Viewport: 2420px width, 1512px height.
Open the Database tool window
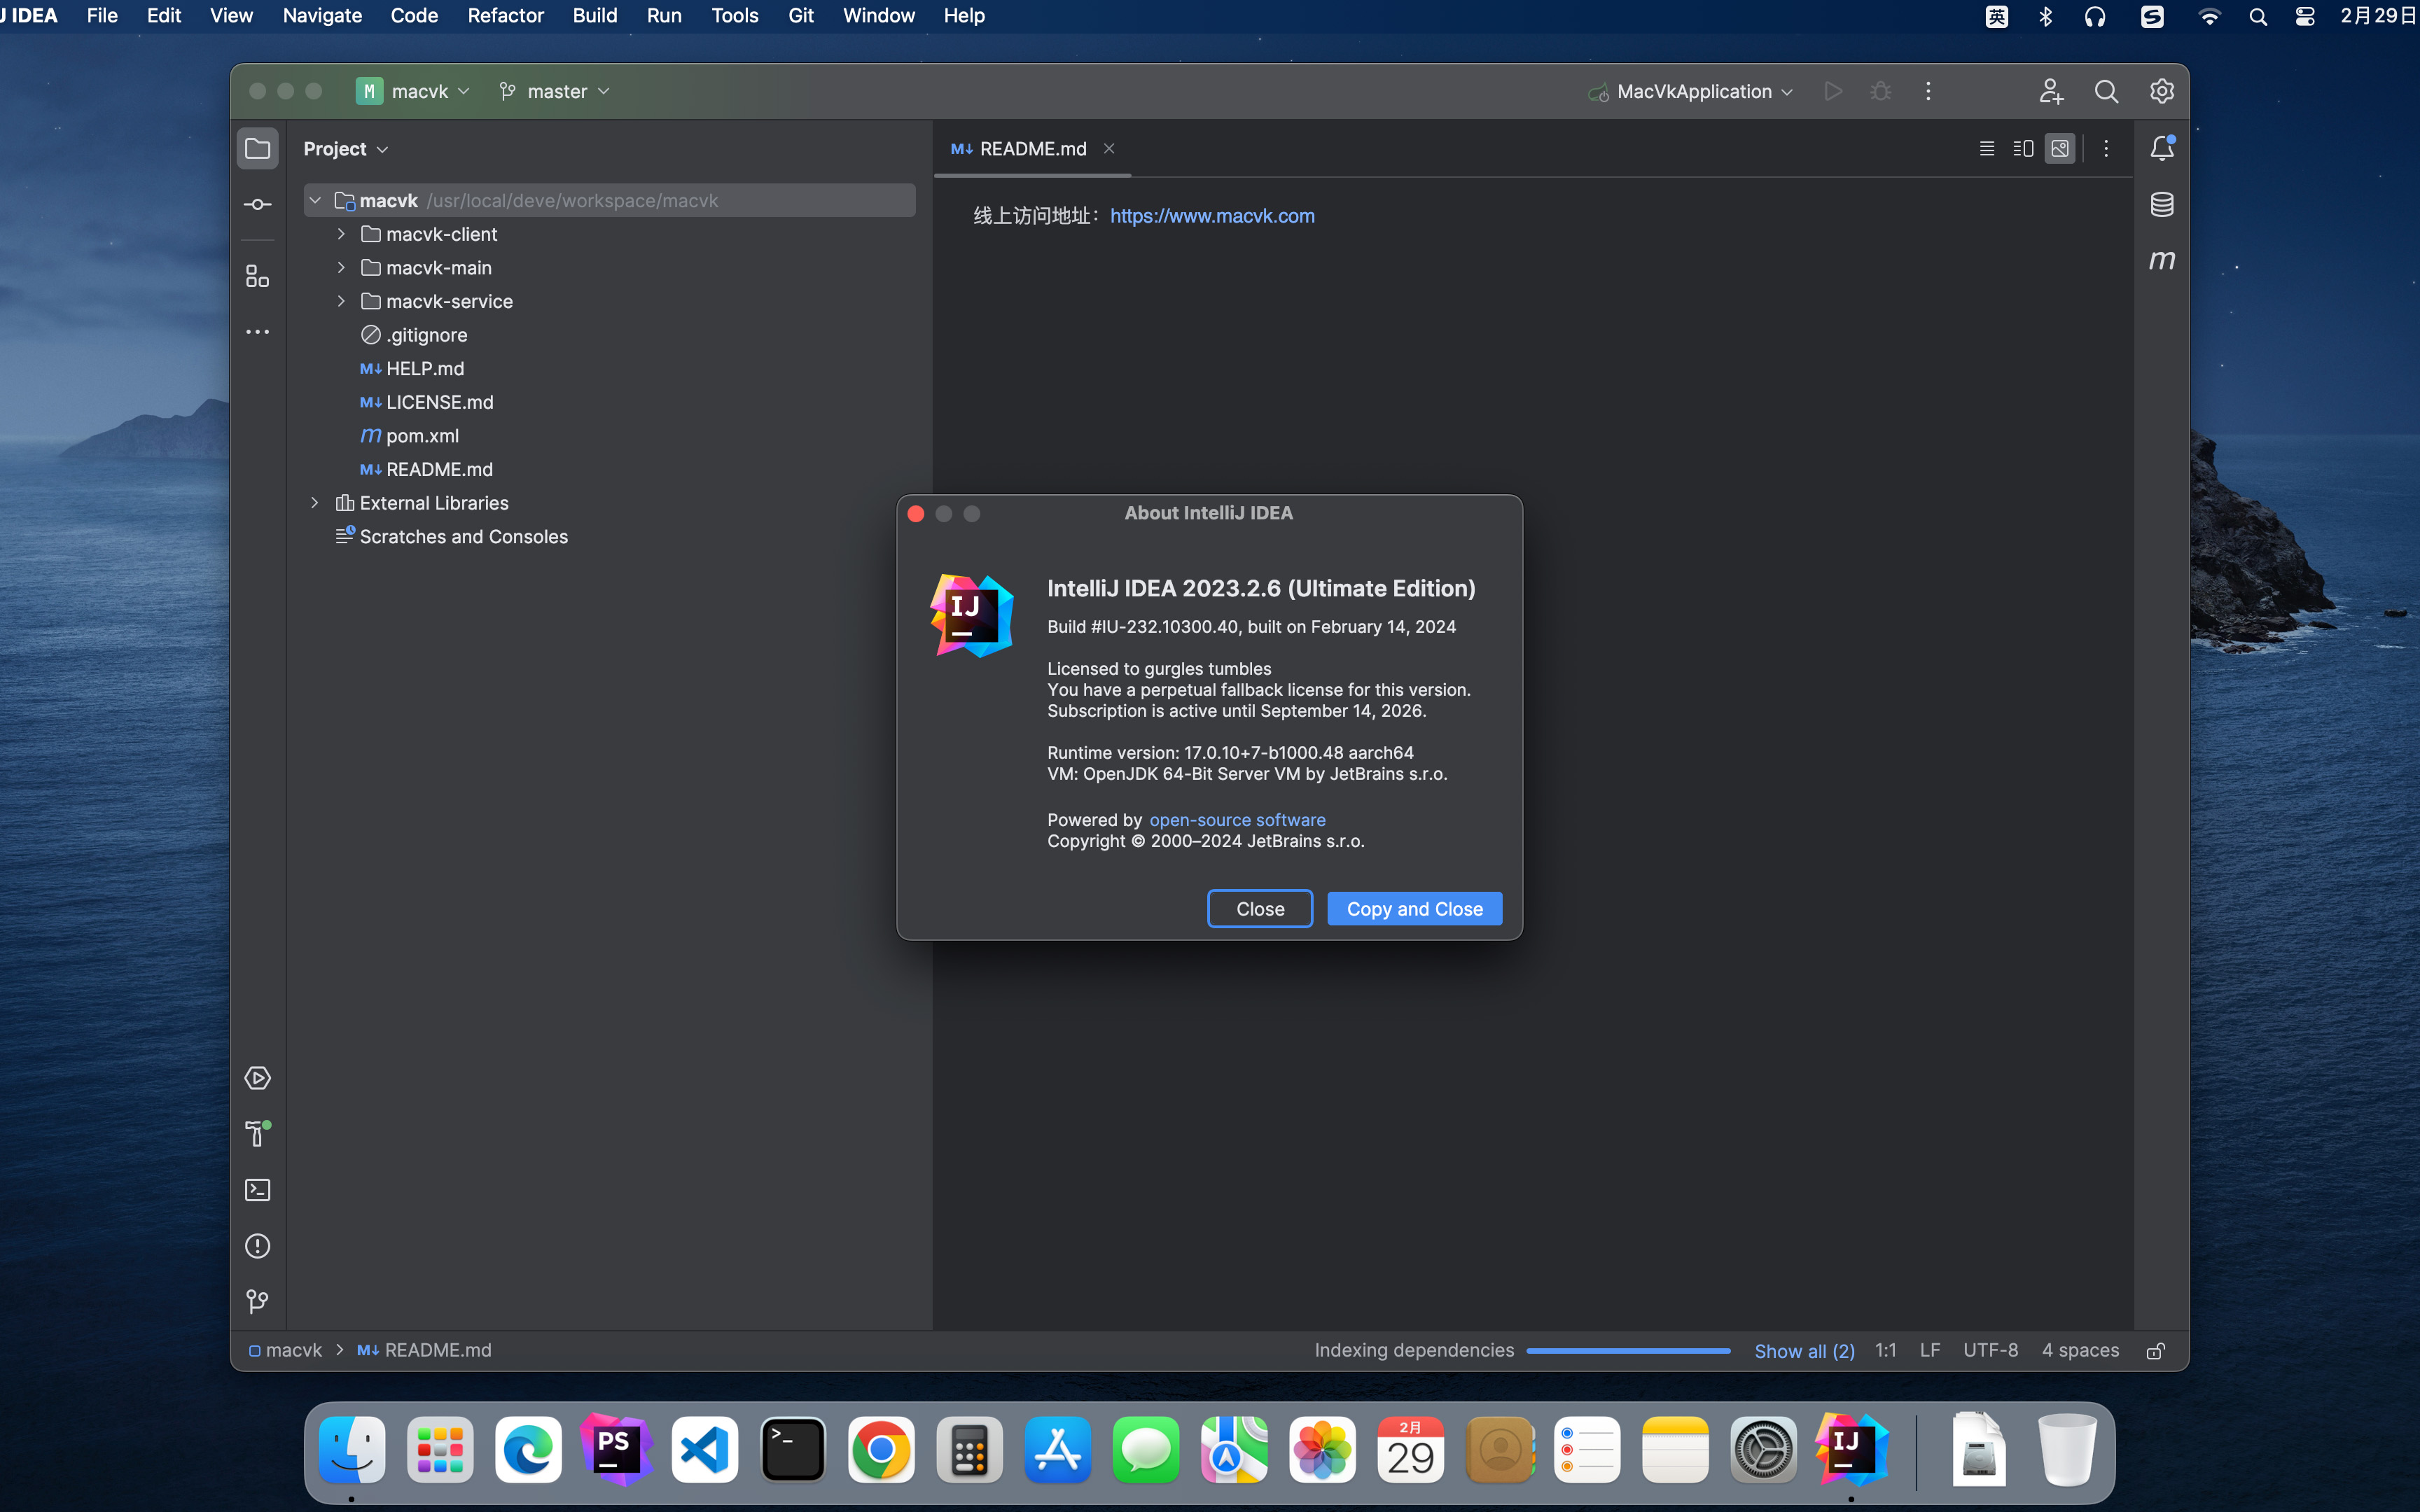[x=2162, y=205]
